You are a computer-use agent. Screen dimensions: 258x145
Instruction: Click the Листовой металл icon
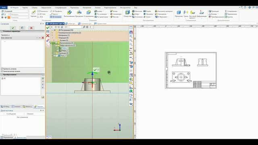pos(193,14)
